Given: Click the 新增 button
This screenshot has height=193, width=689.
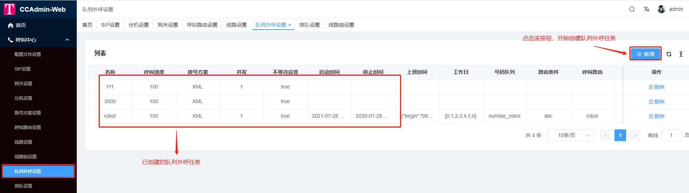Looking at the screenshot, I should (x=646, y=54).
